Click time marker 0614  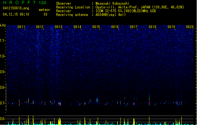coord(77,27)
